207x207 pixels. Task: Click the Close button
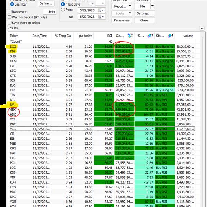coord(144,20)
